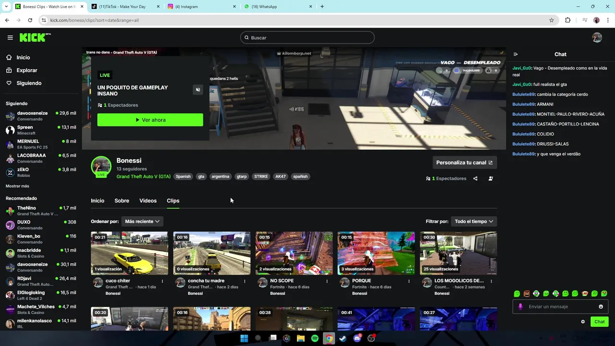Screen dimensions: 615x346
Task: Open the emoji picker in the message box
Action: tap(601, 307)
